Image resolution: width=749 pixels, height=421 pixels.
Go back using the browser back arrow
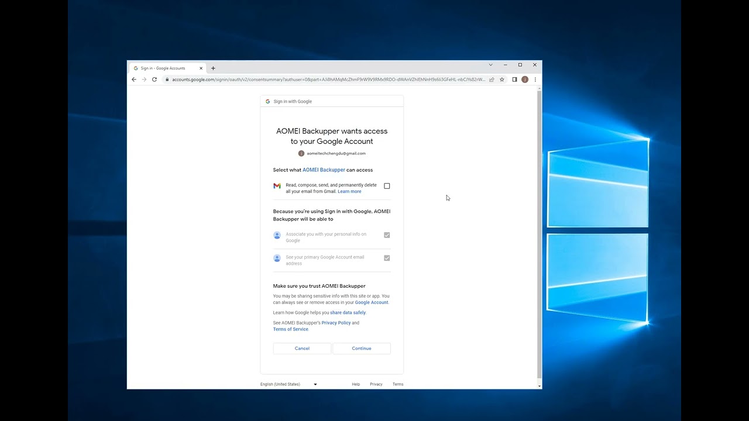coord(134,80)
